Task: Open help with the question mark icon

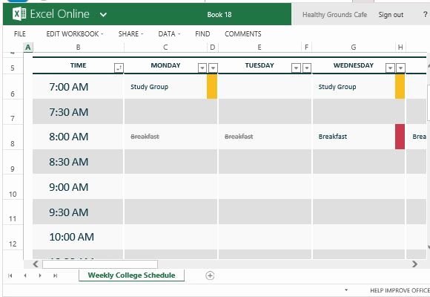Action: (x=426, y=14)
